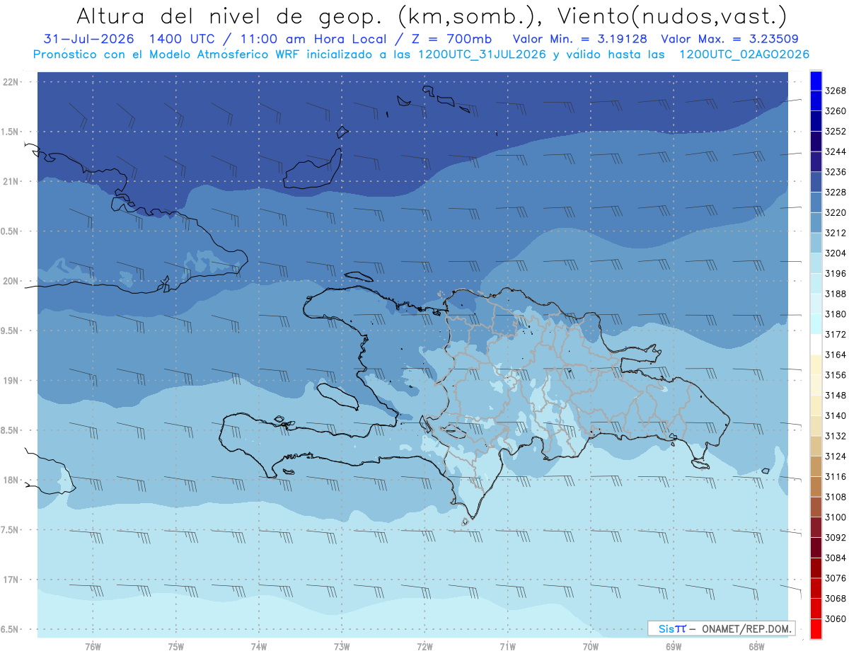This screenshot has height=656, width=849.
Task: Click the '19N' latitude axis label
Action: click(11, 381)
